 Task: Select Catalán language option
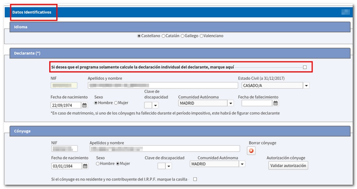point(163,36)
